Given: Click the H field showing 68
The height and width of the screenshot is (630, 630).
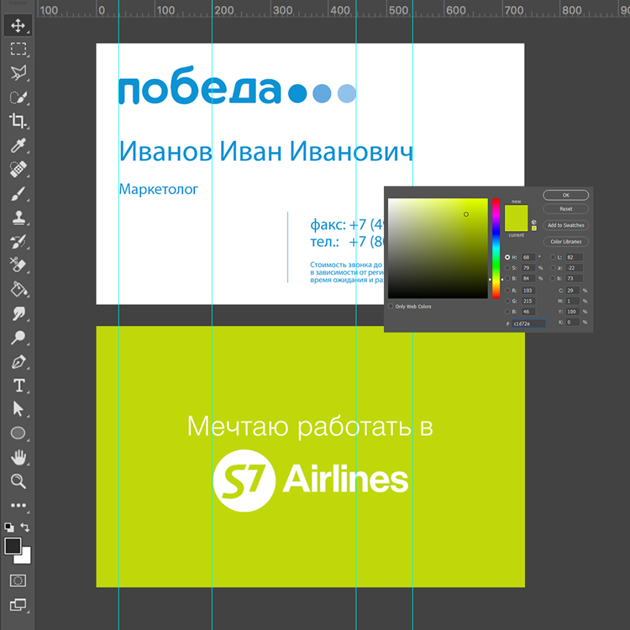Looking at the screenshot, I should pos(528,257).
